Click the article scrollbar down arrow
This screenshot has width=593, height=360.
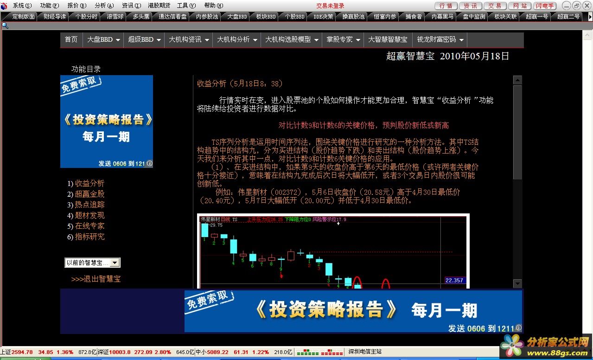518,283
